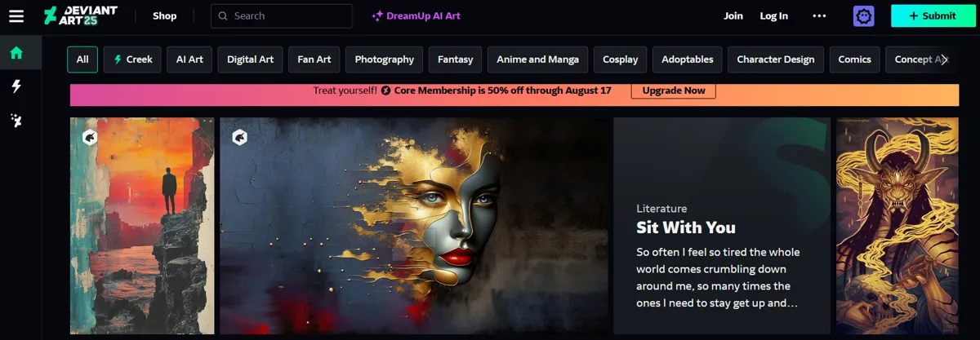Image resolution: width=980 pixels, height=340 pixels.
Task: Open the hamburger navigation menu
Action: 16,15
